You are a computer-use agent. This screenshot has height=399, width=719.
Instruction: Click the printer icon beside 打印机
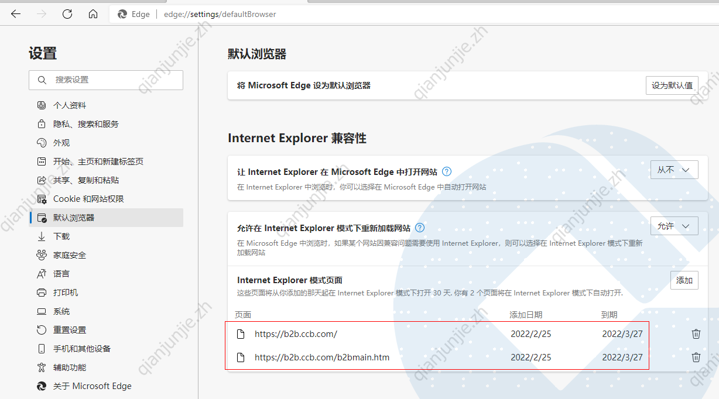click(x=42, y=293)
